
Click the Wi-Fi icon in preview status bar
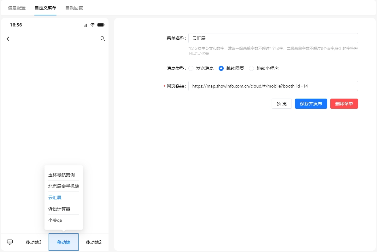click(93, 25)
